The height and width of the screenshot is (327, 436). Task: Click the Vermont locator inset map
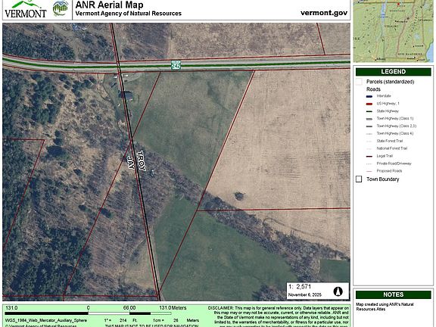click(x=393, y=31)
